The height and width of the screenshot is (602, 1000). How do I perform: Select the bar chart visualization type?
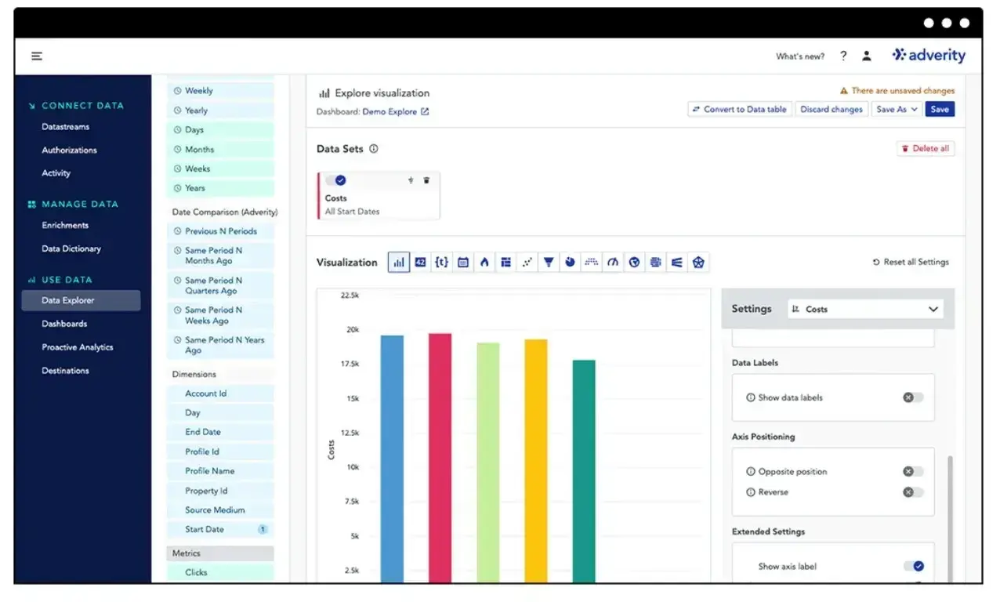pos(399,263)
